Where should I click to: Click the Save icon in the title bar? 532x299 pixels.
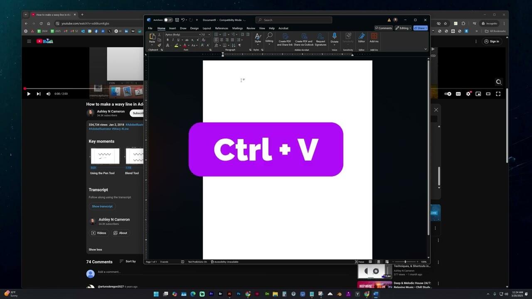177,20
